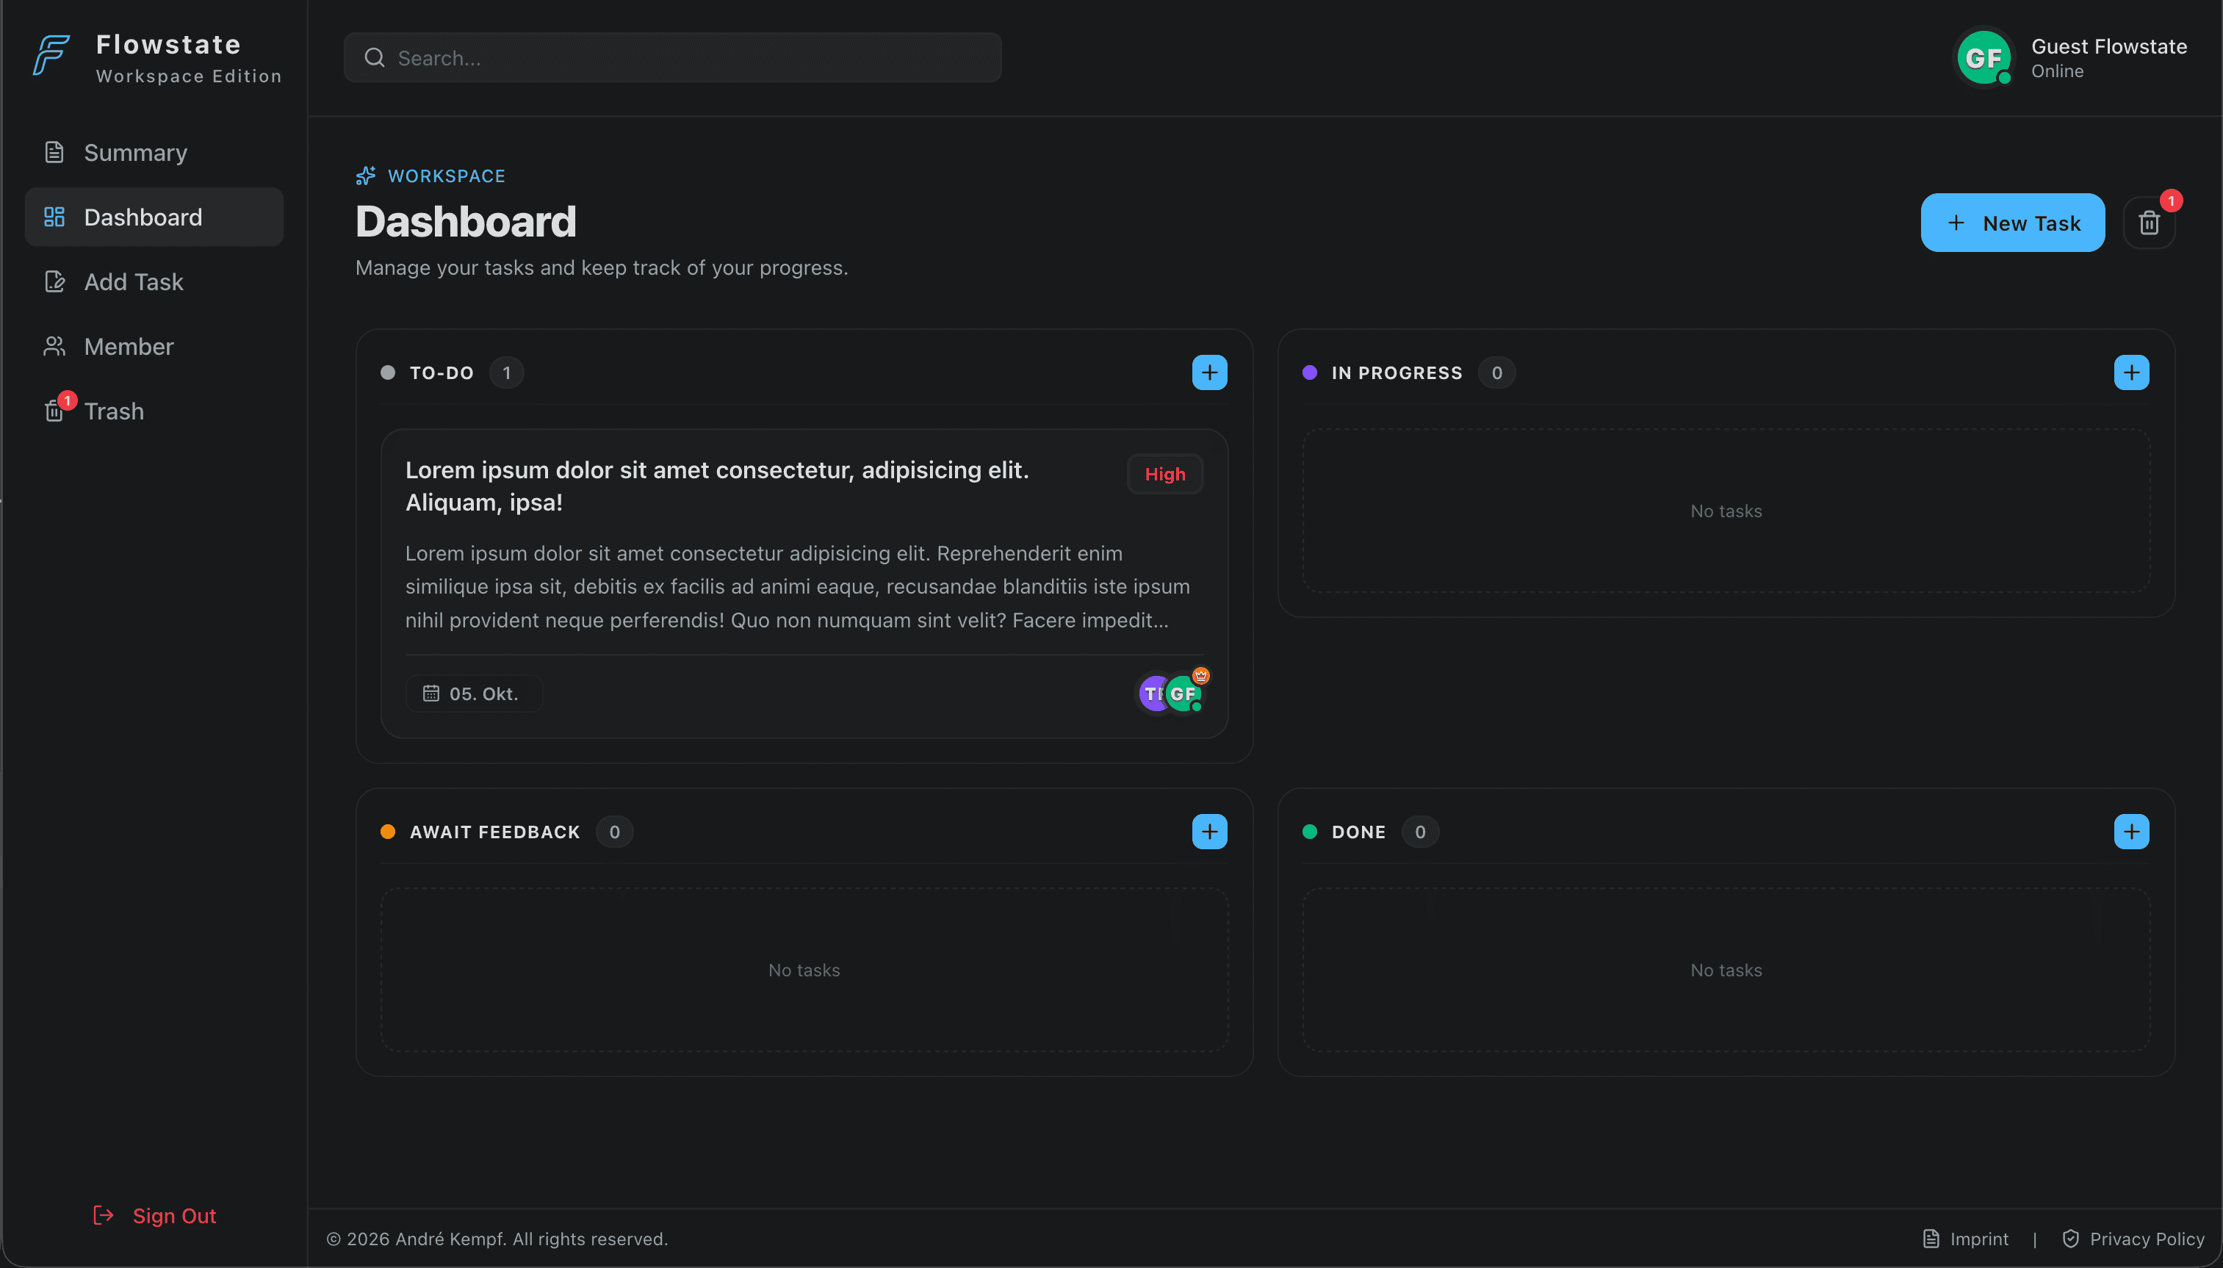This screenshot has width=2223, height=1268.
Task: Open the Member section
Action: (154, 347)
